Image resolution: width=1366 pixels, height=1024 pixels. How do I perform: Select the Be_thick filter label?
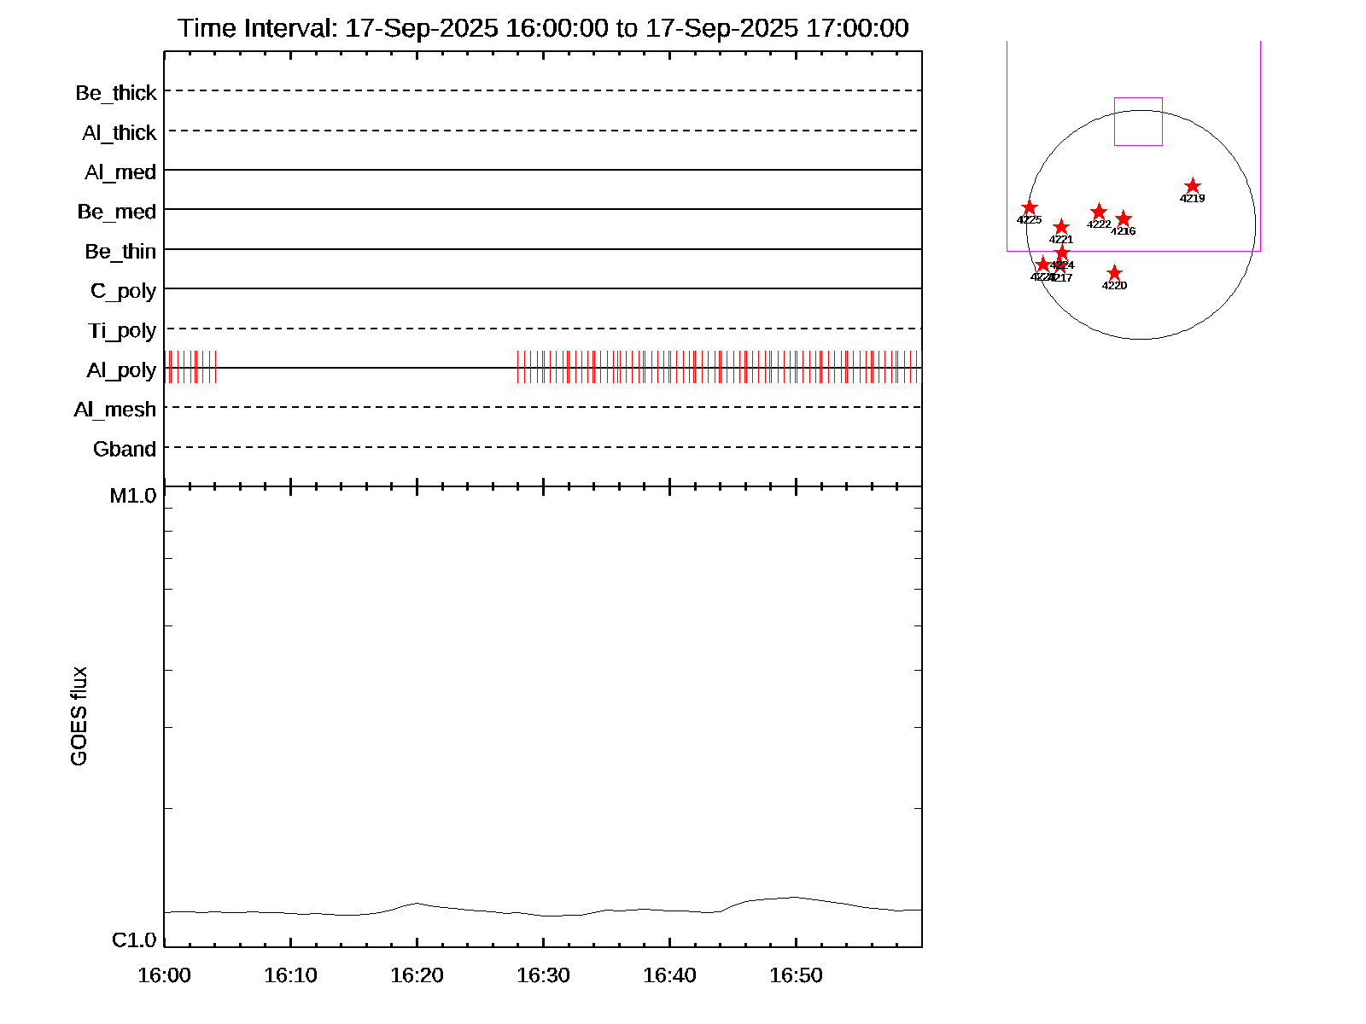click(x=116, y=93)
